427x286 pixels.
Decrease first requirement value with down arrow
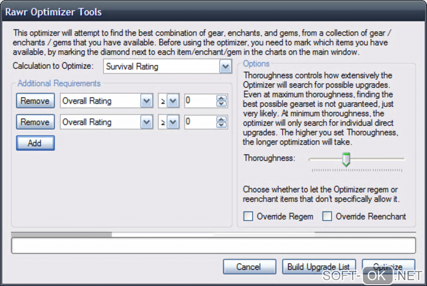point(221,104)
